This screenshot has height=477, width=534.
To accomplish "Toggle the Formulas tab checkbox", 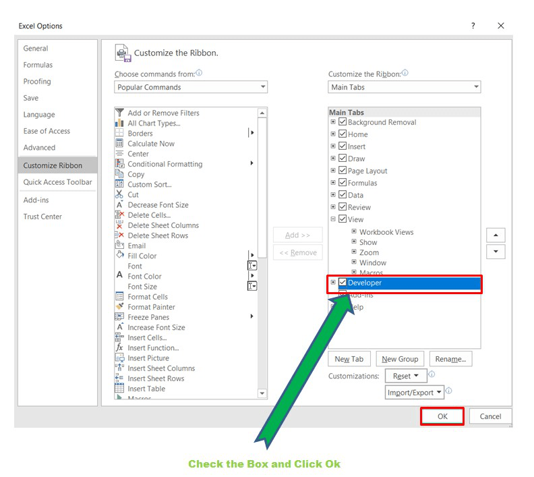I will (x=343, y=183).
